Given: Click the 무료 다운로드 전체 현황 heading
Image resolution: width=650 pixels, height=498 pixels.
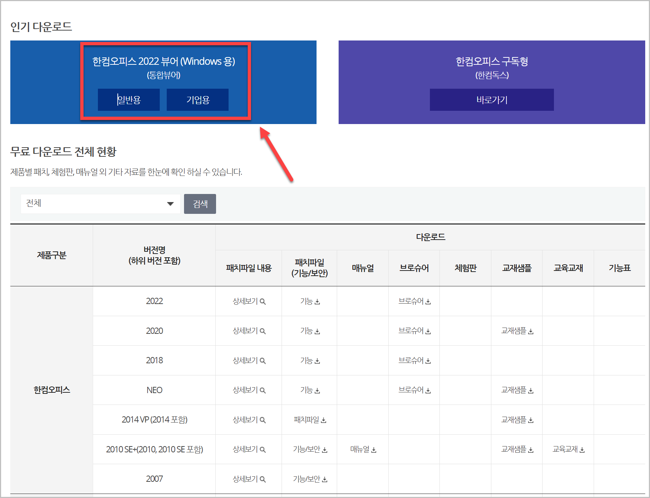Looking at the screenshot, I should 63,152.
